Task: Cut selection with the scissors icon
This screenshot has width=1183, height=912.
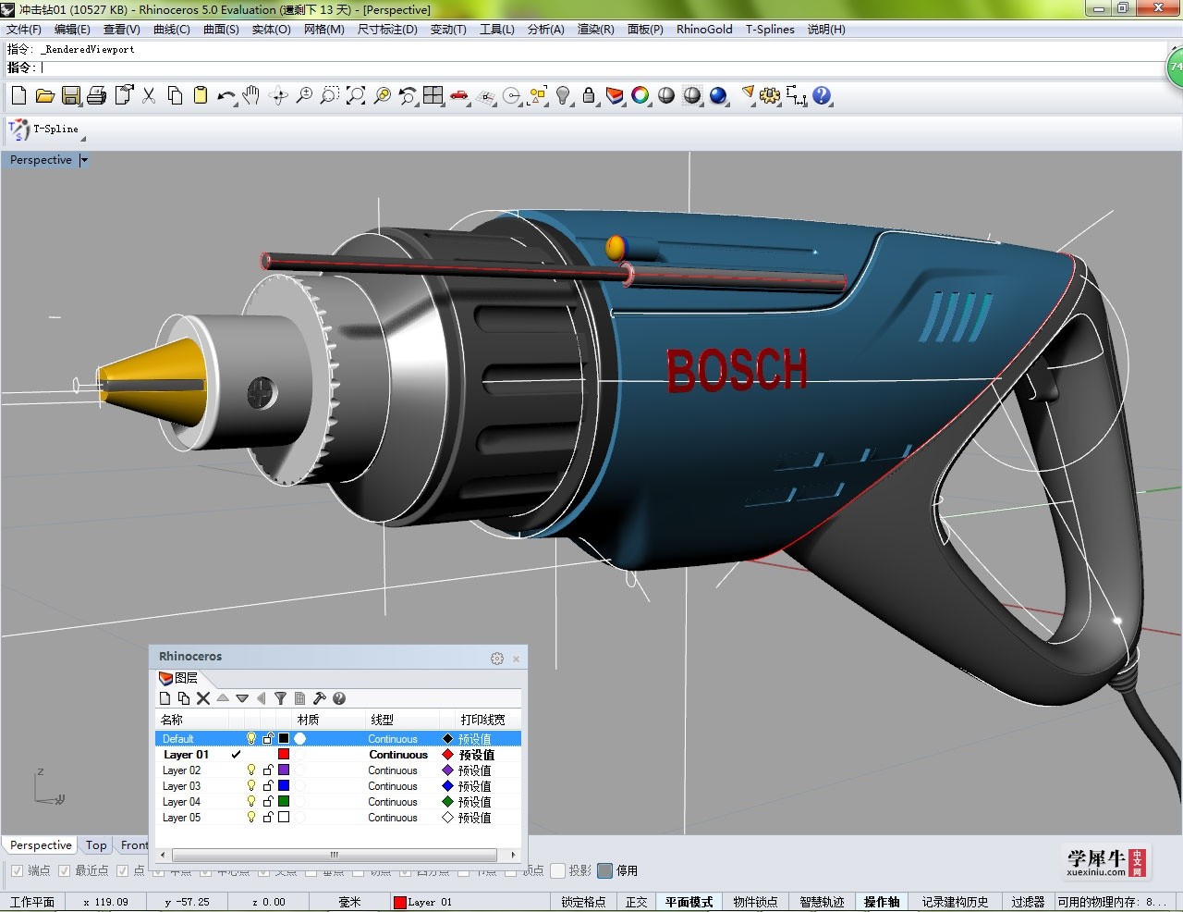Action: [x=149, y=95]
